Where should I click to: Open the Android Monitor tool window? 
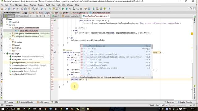pyautogui.click(x=25, y=102)
